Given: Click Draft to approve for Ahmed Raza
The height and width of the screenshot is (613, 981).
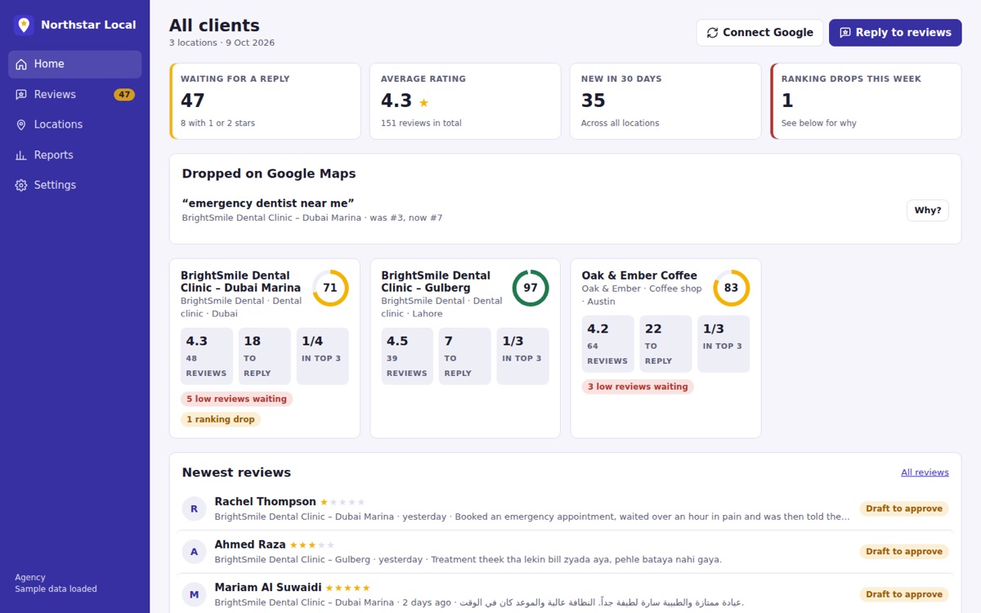Looking at the screenshot, I should click(x=904, y=552).
